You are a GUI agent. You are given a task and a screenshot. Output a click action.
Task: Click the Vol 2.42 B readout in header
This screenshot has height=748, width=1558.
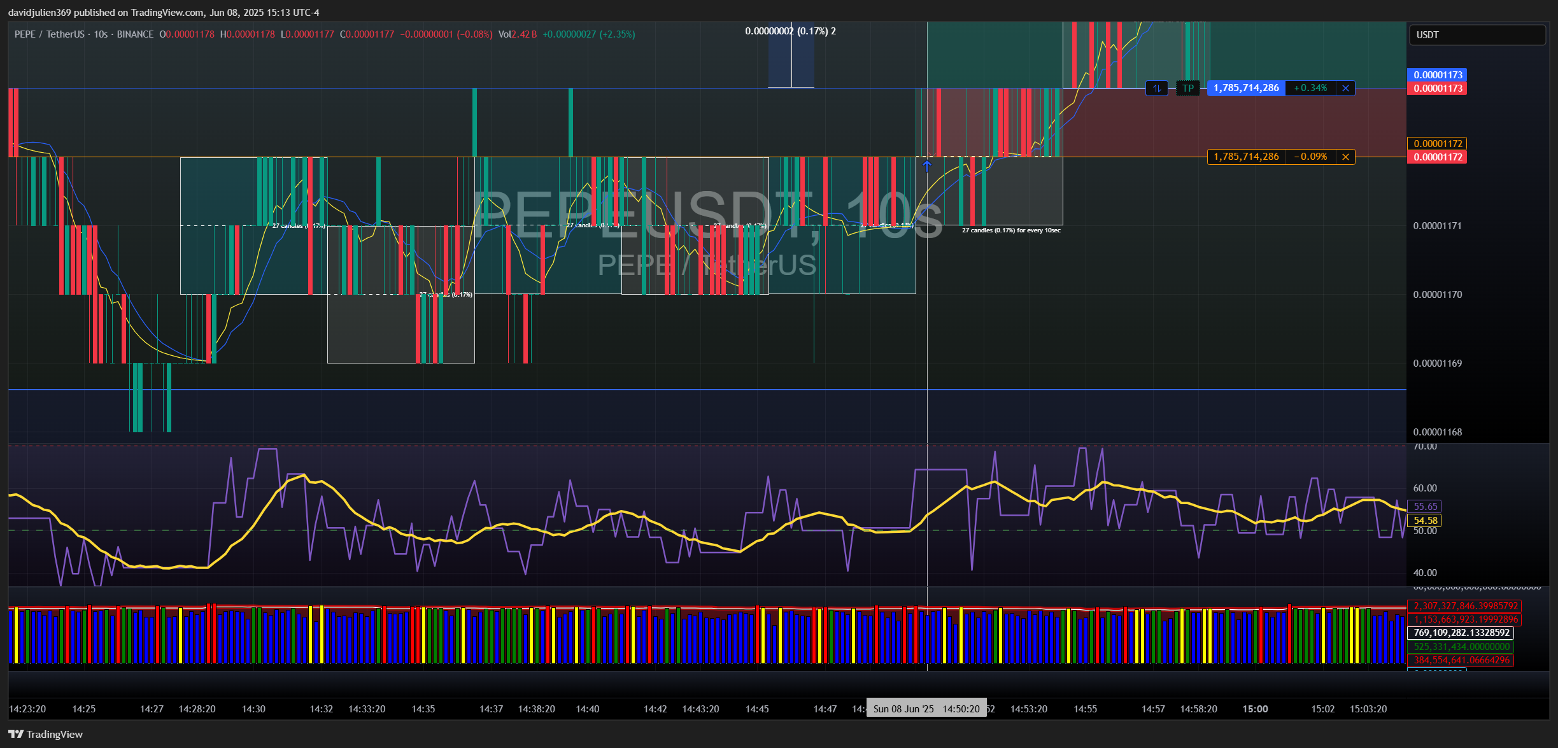(x=517, y=34)
